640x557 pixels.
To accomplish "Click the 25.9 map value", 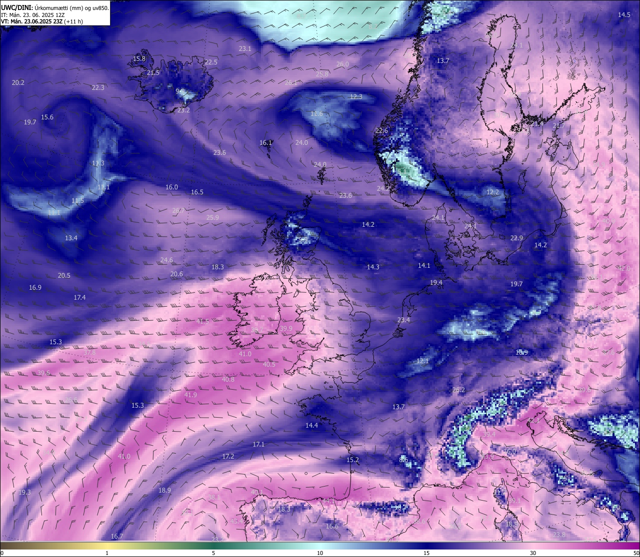I will (212, 218).
